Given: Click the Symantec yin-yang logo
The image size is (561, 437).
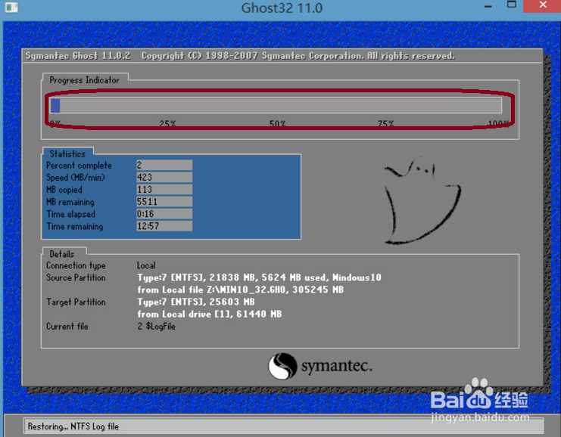Looking at the screenshot, I should pos(282,366).
